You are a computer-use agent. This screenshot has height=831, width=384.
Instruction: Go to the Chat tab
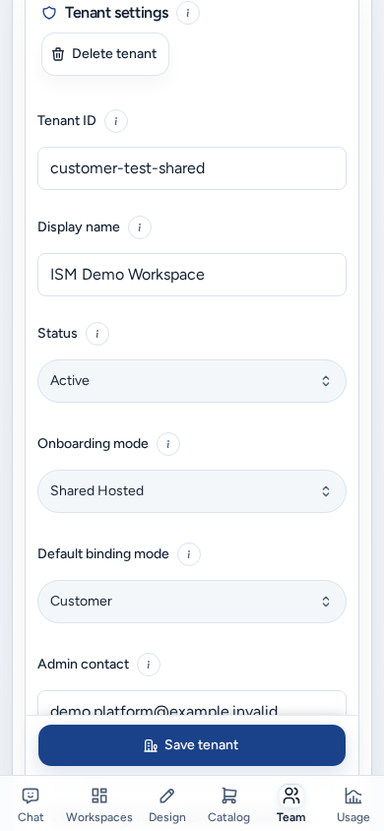[x=31, y=804]
